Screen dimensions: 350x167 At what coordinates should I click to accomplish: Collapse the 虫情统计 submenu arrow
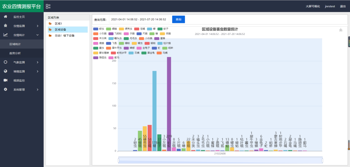click(x=38, y=35)
